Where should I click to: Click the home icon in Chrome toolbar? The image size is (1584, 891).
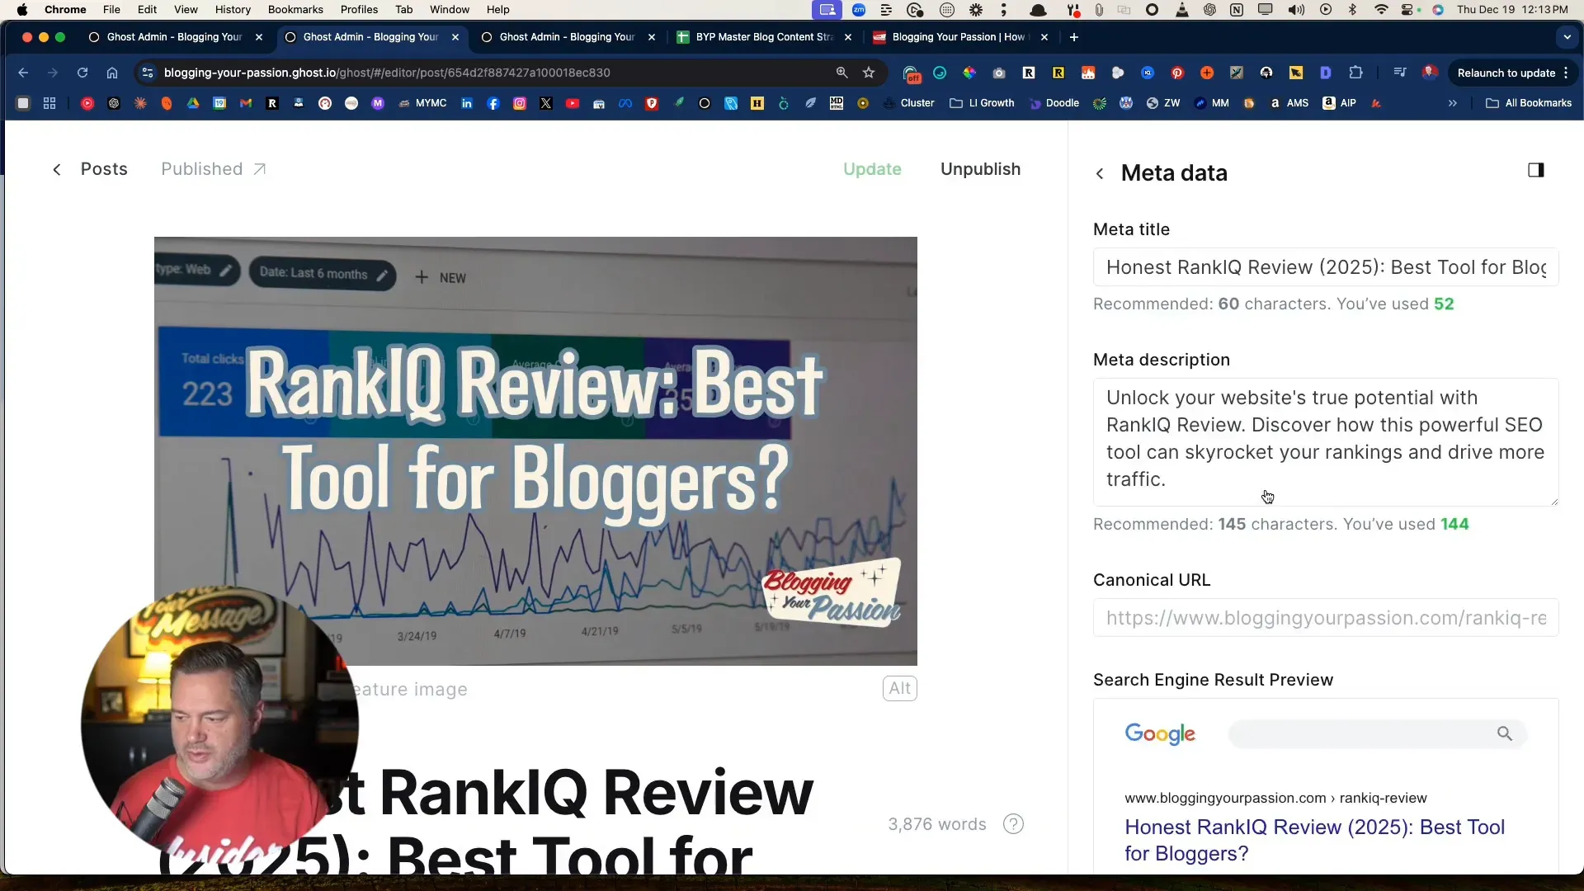112,73
